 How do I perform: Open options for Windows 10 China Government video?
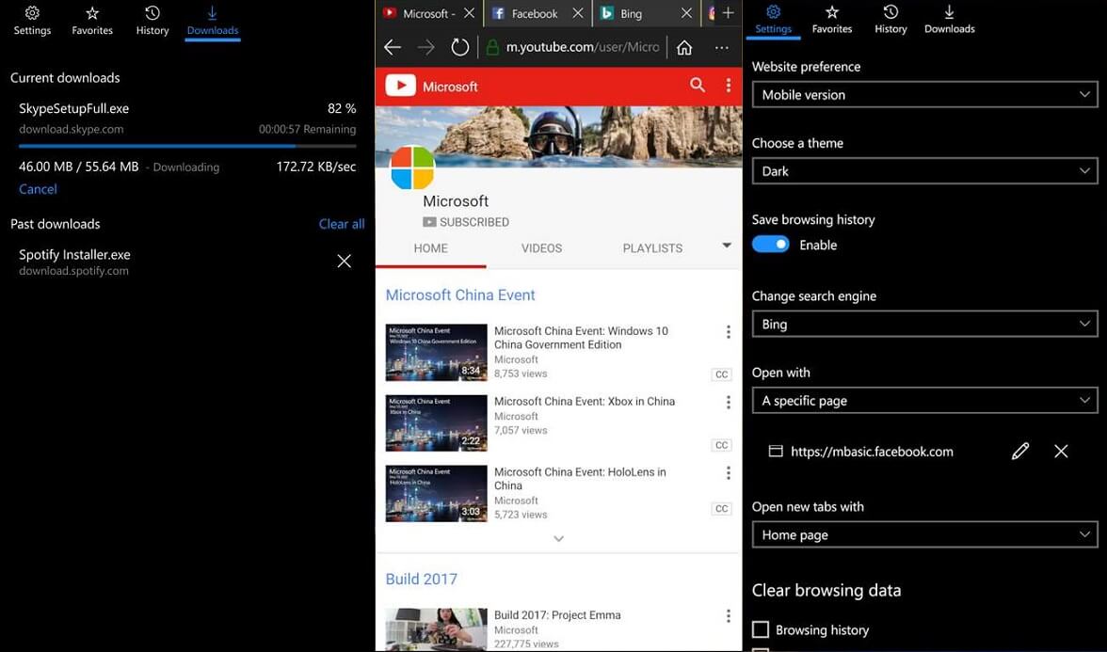point(729,331)
